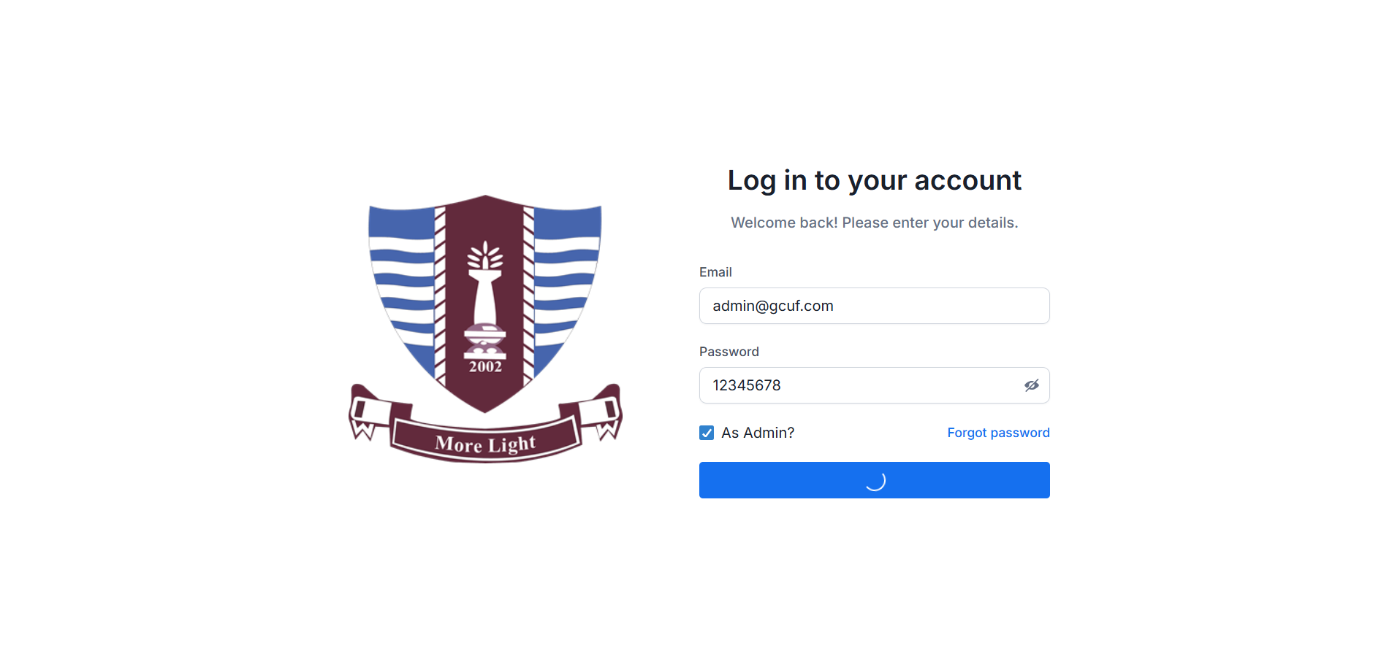Image resolution: width=1392 pixels, height=656 pixels.
Task: Click the Welcome back subtitle text
Action: point(874,223)
